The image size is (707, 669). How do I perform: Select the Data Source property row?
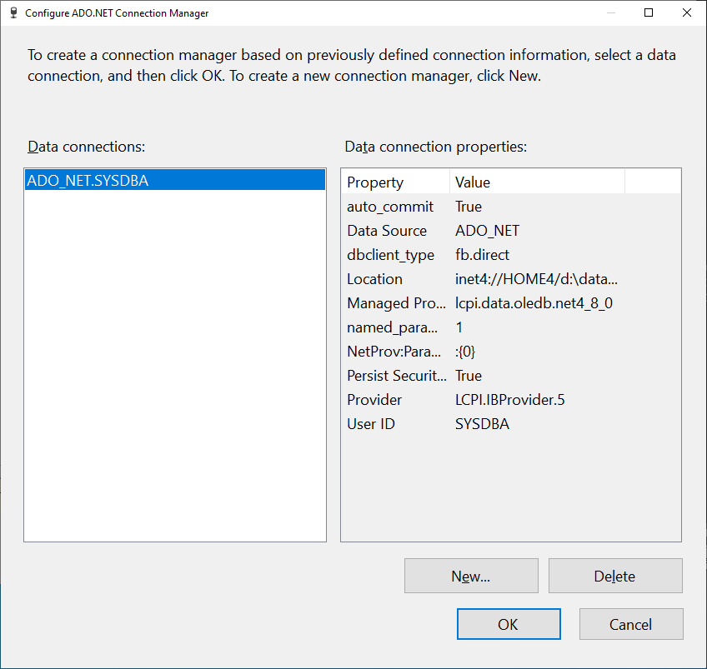(x=510, y=231)
